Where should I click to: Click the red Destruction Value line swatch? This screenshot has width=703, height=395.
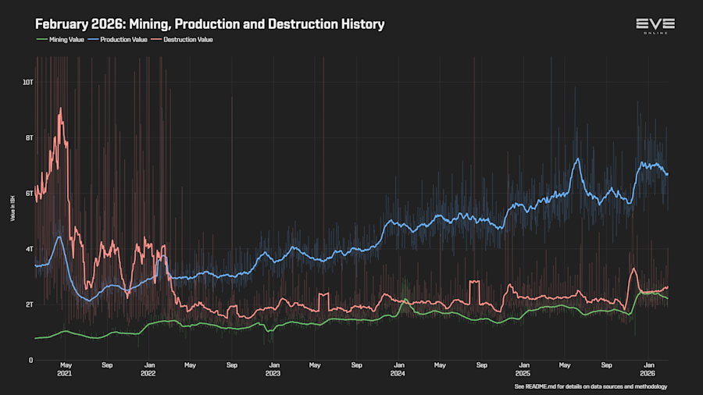[156, 39]
